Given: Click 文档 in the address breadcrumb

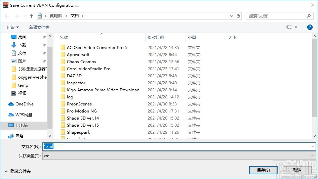Looking at the screenshot, I should click(x=75, y=16).
